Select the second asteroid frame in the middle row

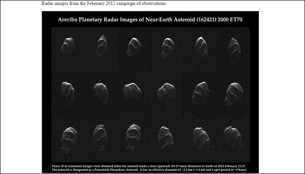pos(101,93)
